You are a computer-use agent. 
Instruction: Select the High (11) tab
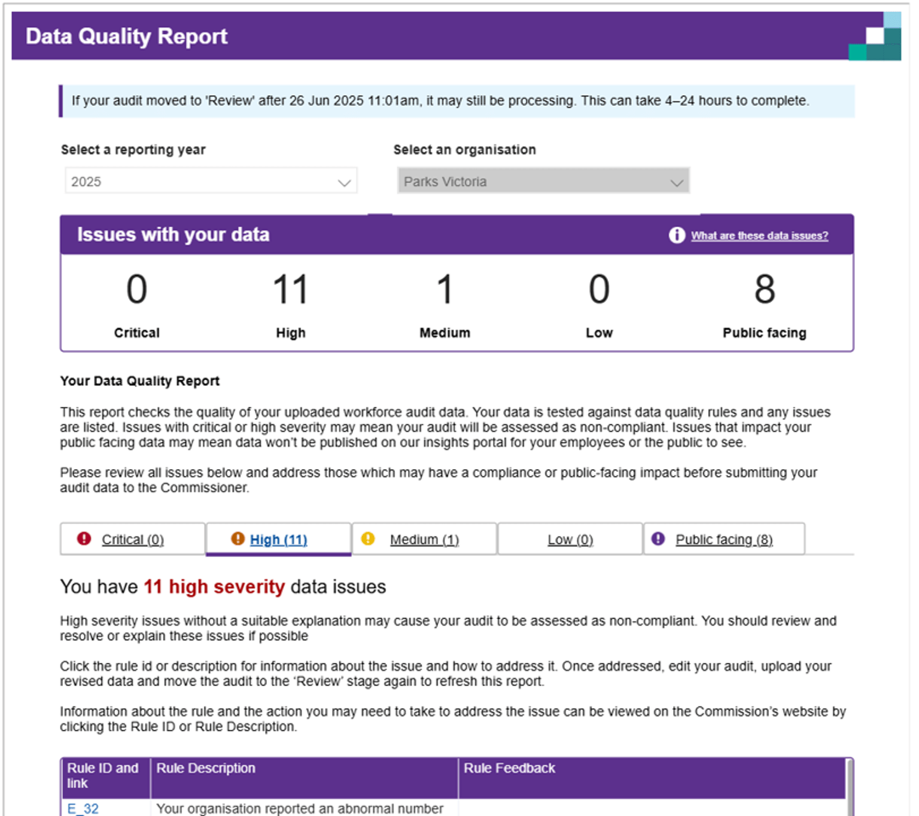(279, 539)
